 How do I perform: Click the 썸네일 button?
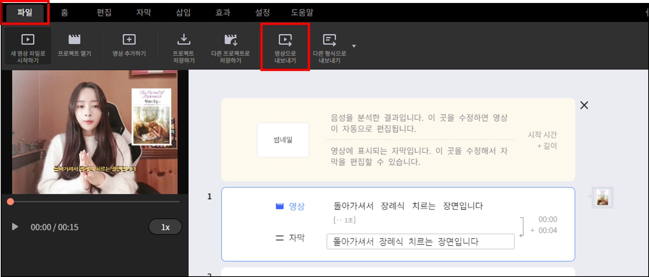click(x=283, y=140)
